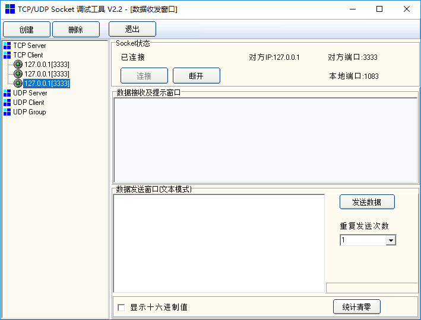Click the 本地端口:1083 text
Screen dimensions: 421x320
point(354,76)
